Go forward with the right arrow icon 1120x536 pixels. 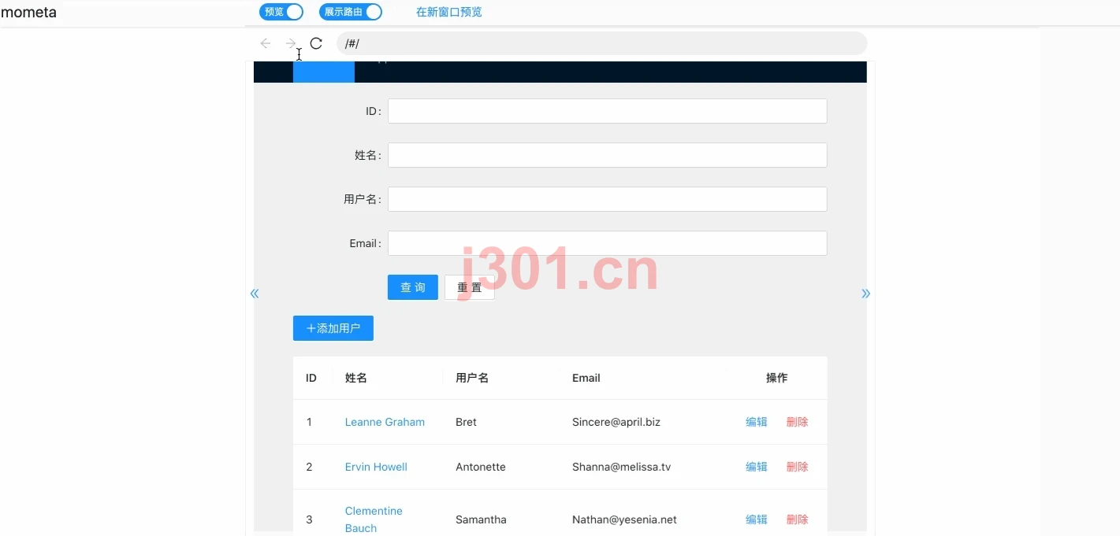coord(291,43)
